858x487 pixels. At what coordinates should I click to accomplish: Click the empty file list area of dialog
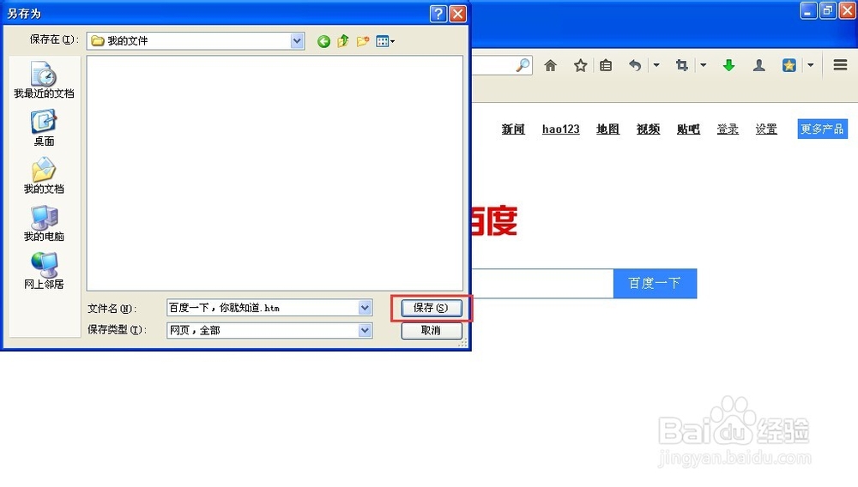[x=275, y=172]
